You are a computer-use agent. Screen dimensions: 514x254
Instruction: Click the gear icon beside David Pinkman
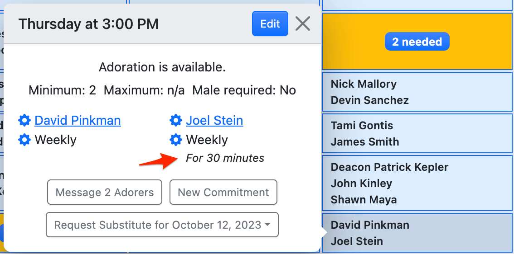[24, 121]
